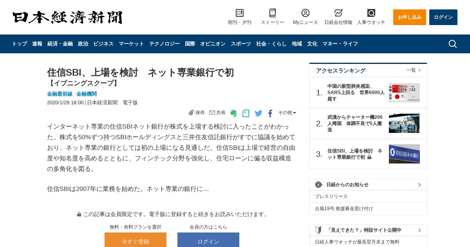Open 台風19号 救援募金受け付け link
The image size is (470, 247).
[344, 209]
